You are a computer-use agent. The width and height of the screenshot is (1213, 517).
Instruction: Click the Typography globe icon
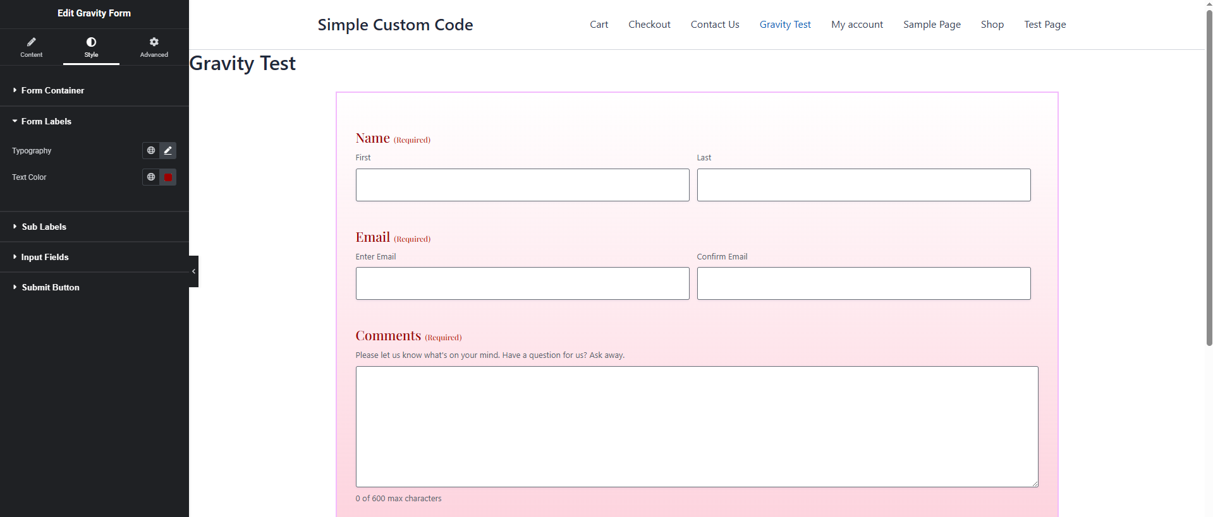click(x=151, y=150)
